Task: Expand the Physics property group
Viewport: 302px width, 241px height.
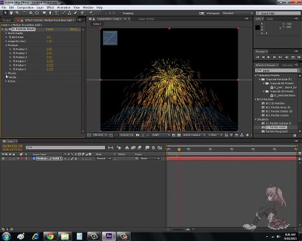Action: pos(6,73)
